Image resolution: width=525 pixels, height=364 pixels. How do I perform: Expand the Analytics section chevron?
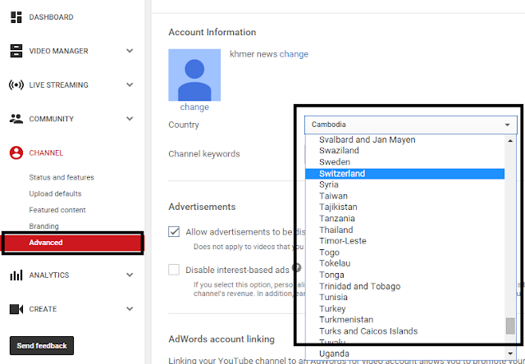pyautogui.click(x=130, y=275)
